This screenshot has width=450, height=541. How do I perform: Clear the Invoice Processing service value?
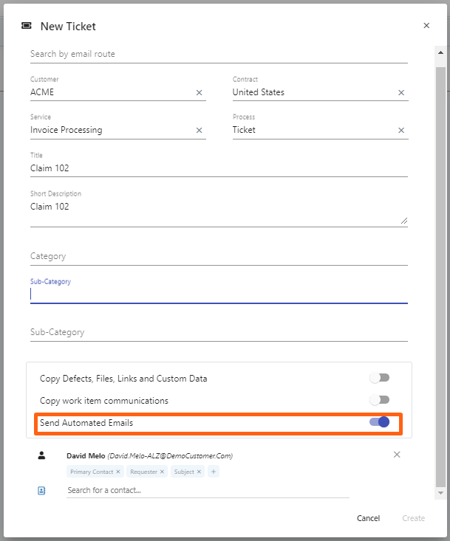click(199, 131)
